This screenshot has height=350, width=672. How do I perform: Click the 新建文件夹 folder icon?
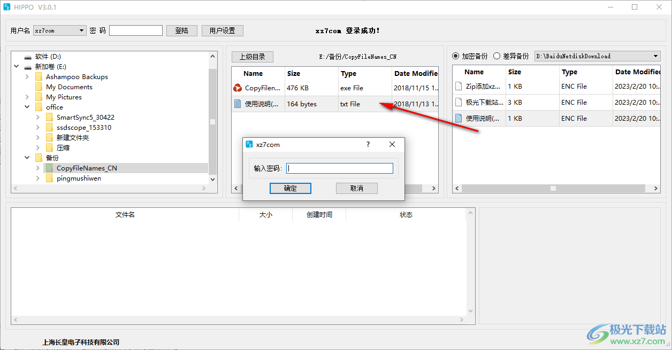[49, 138]
